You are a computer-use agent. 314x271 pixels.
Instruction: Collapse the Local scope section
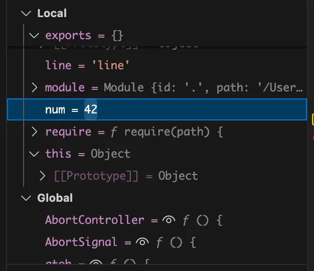pyautogui.click(x=26, y=14)
